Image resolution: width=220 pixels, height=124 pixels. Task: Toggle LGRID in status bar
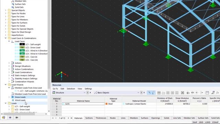[208, 122]
